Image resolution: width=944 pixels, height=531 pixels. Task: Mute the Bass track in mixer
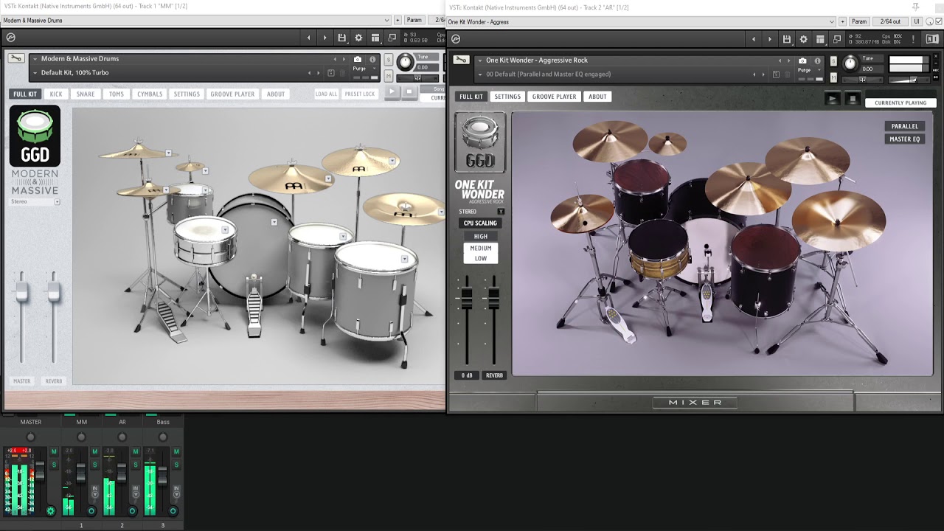[176, 451]
